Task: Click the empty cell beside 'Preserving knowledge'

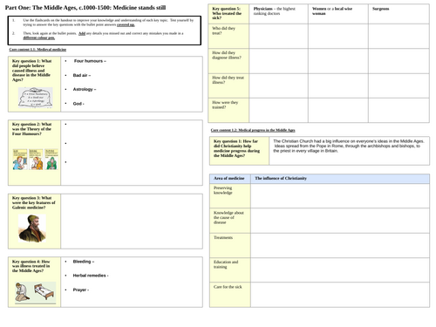Action: tap(340, 195)
